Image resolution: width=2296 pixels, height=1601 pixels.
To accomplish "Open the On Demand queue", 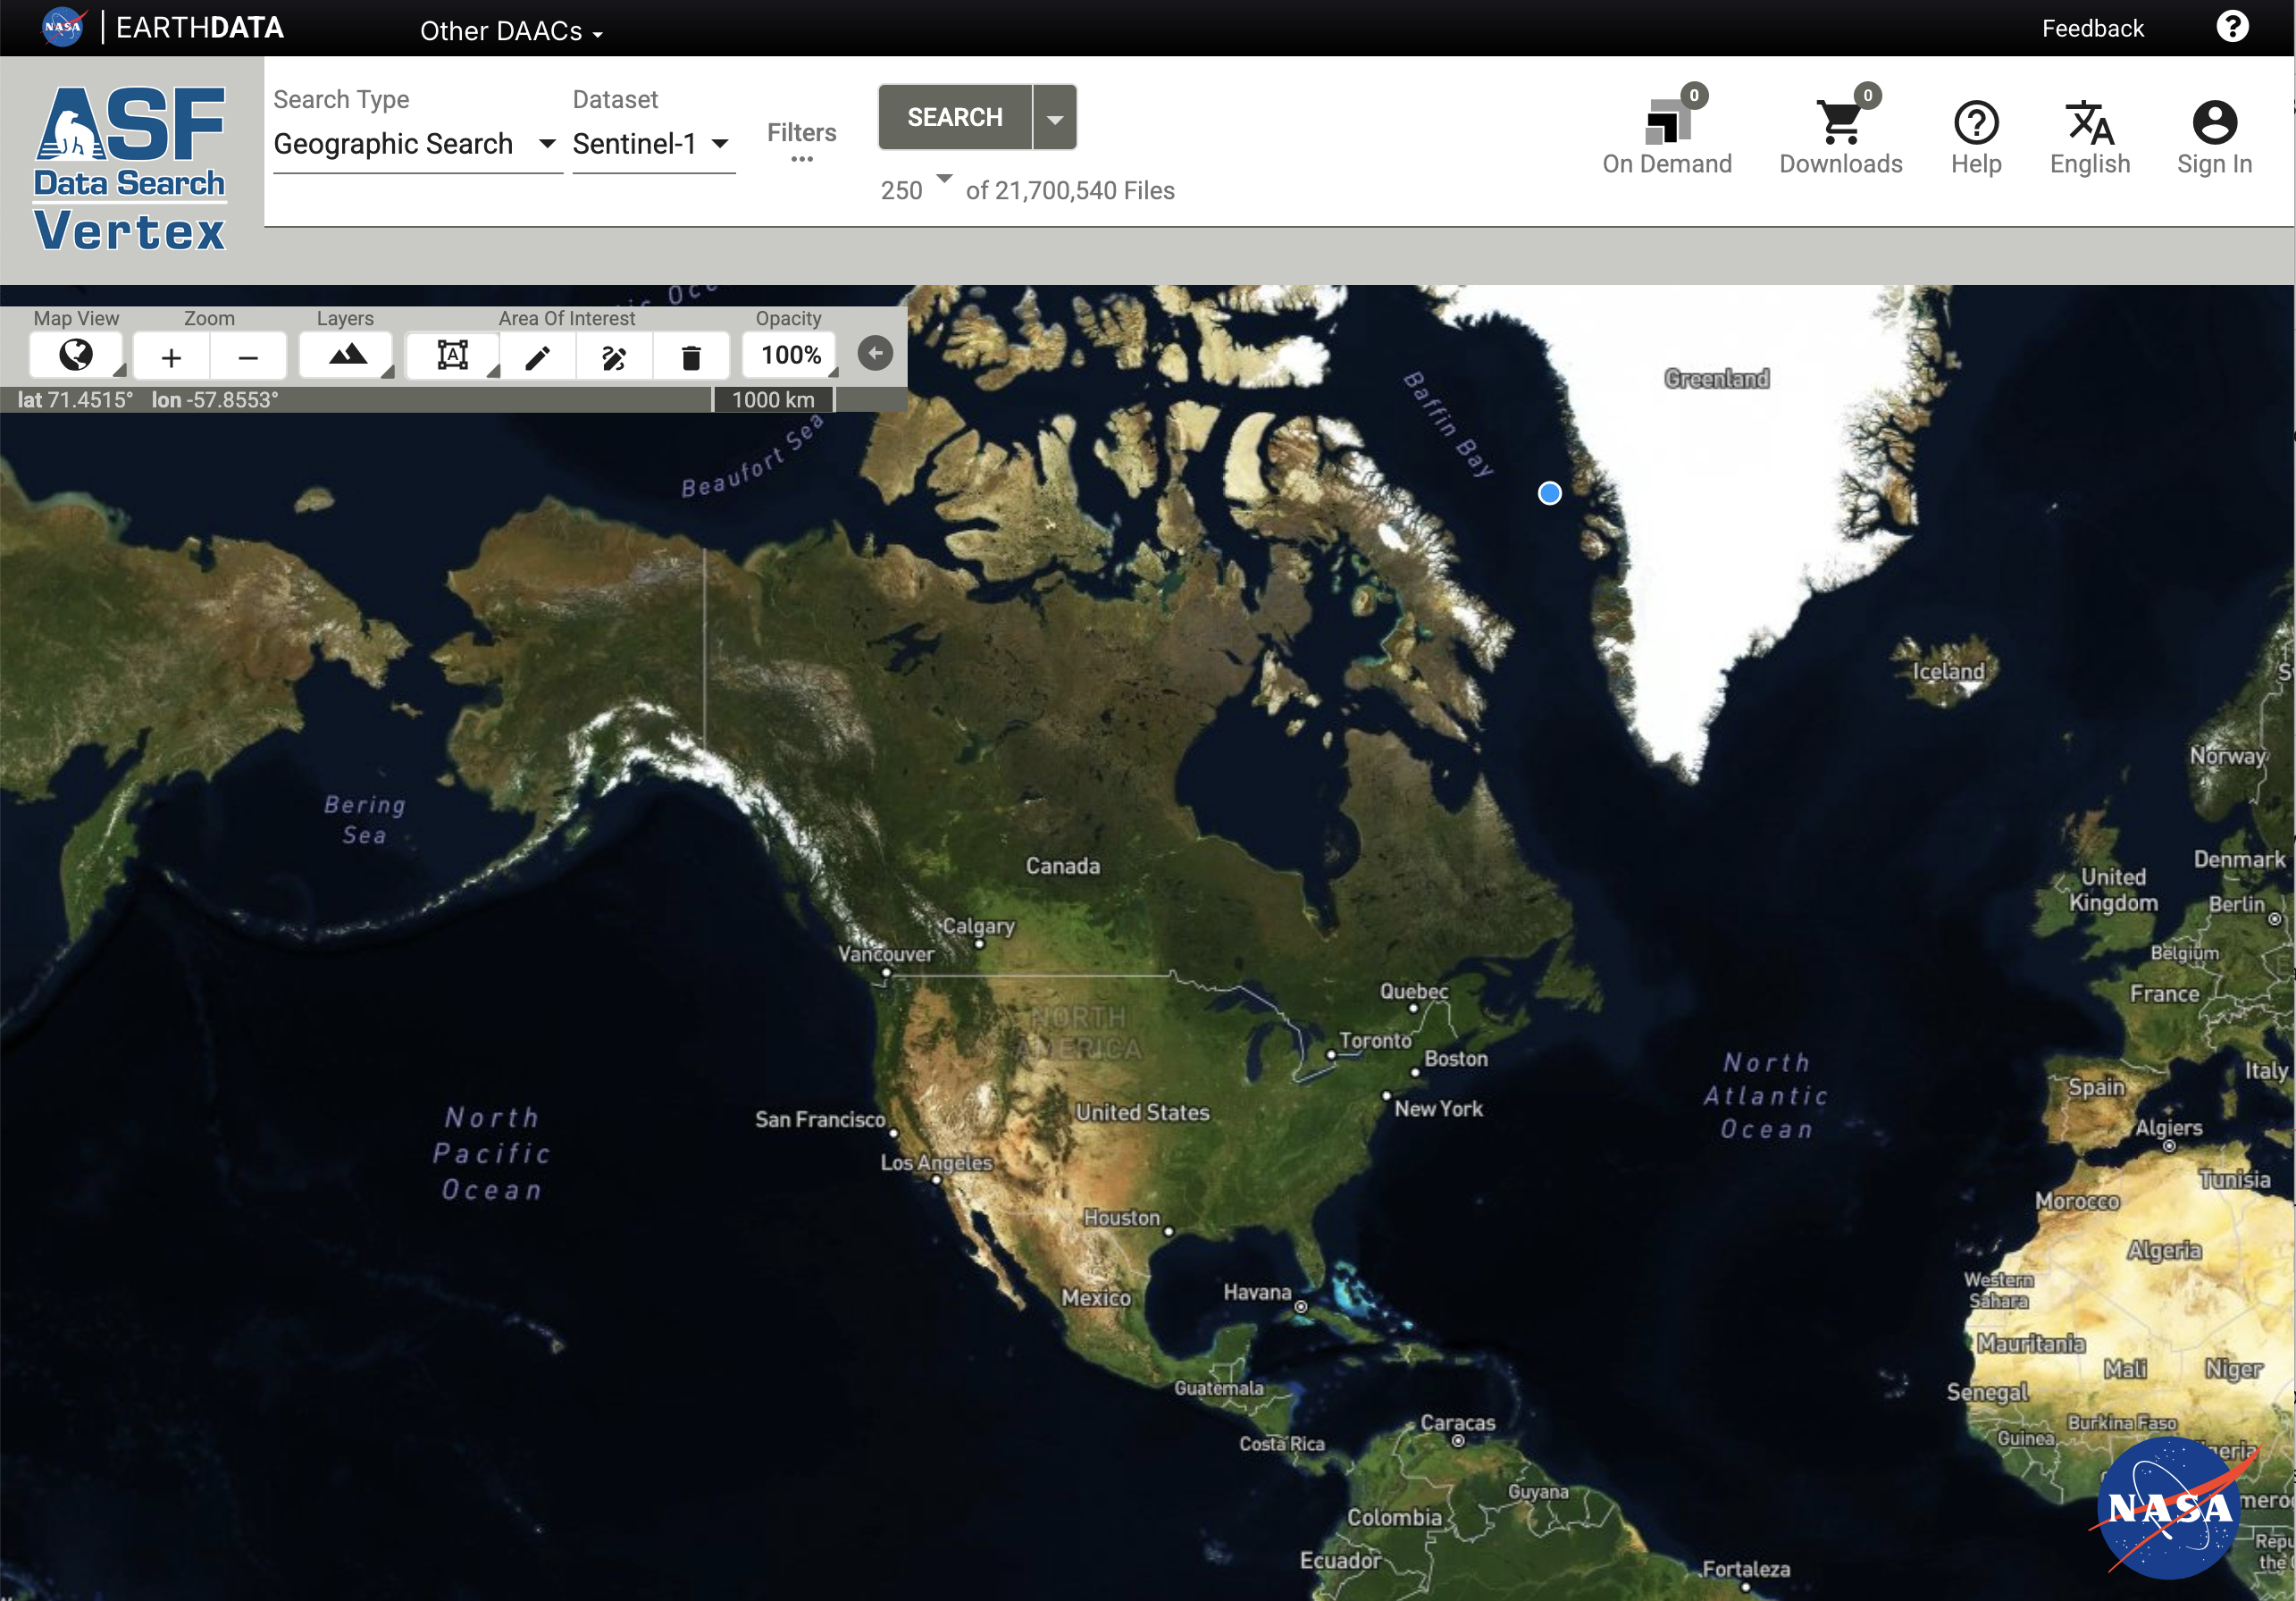I will pos(1666,135).
